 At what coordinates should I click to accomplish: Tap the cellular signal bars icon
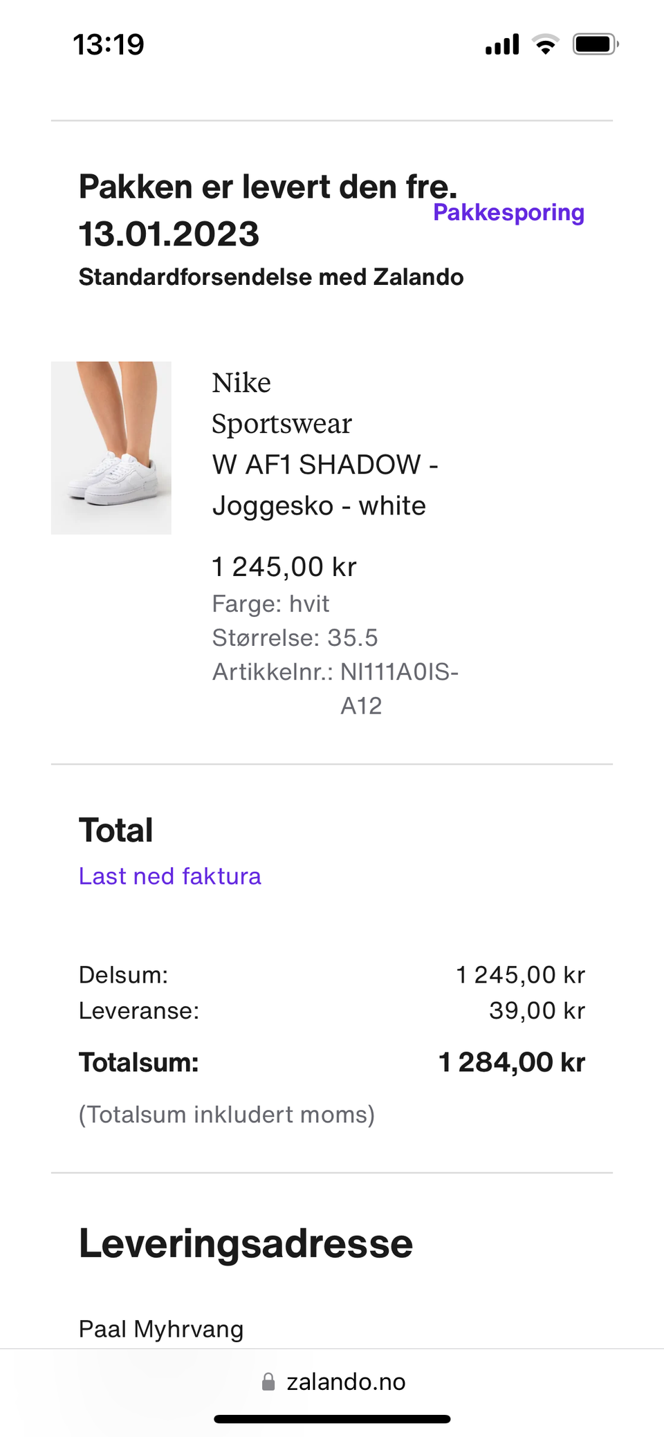[502, 45]
